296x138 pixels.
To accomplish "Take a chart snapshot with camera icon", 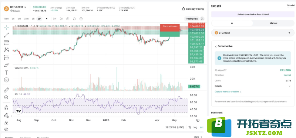I will 68,19.
